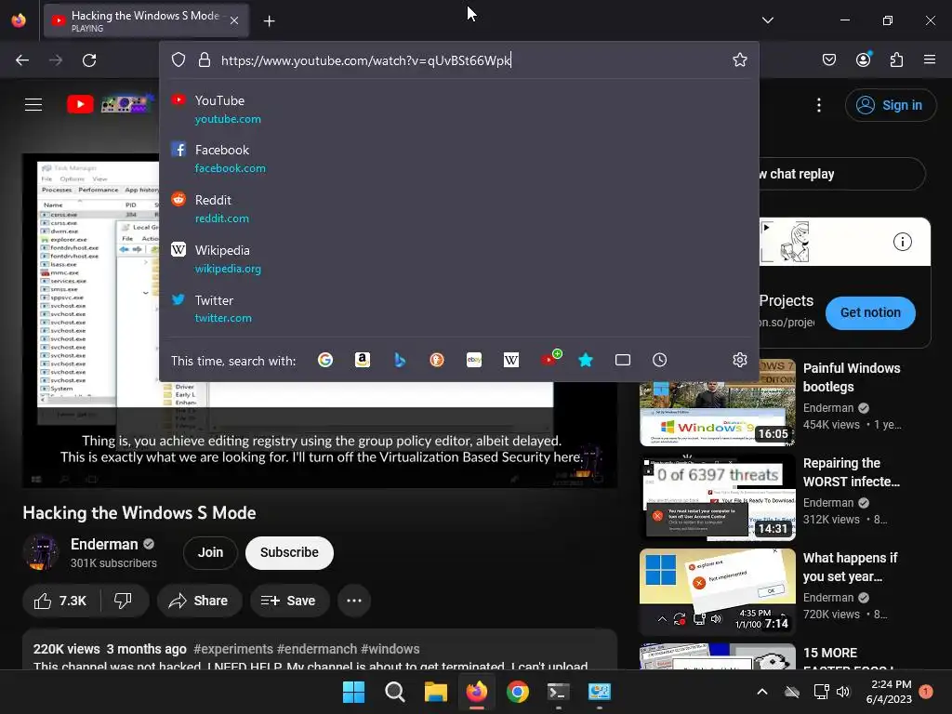
Task: Click the Enderman channel avatar
Action: click(x=41, y=552)
